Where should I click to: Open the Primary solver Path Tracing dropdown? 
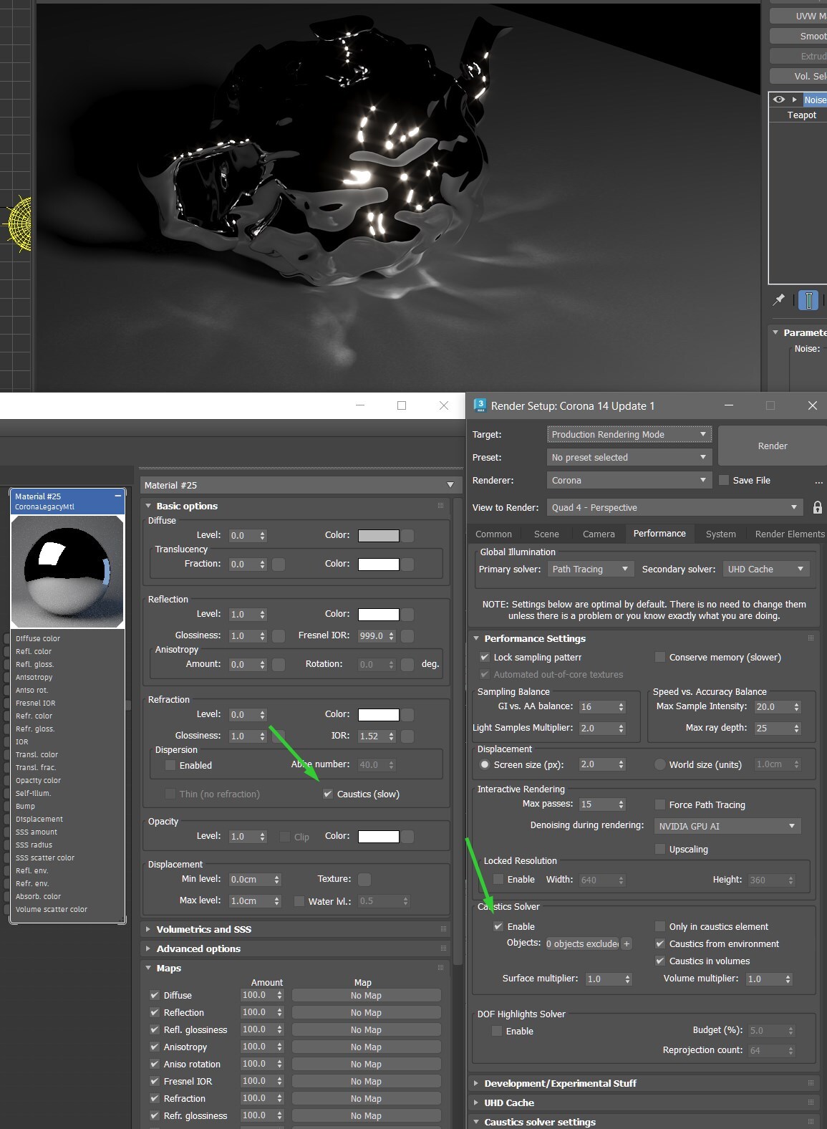pyautogui.click(x=590, y=569)
